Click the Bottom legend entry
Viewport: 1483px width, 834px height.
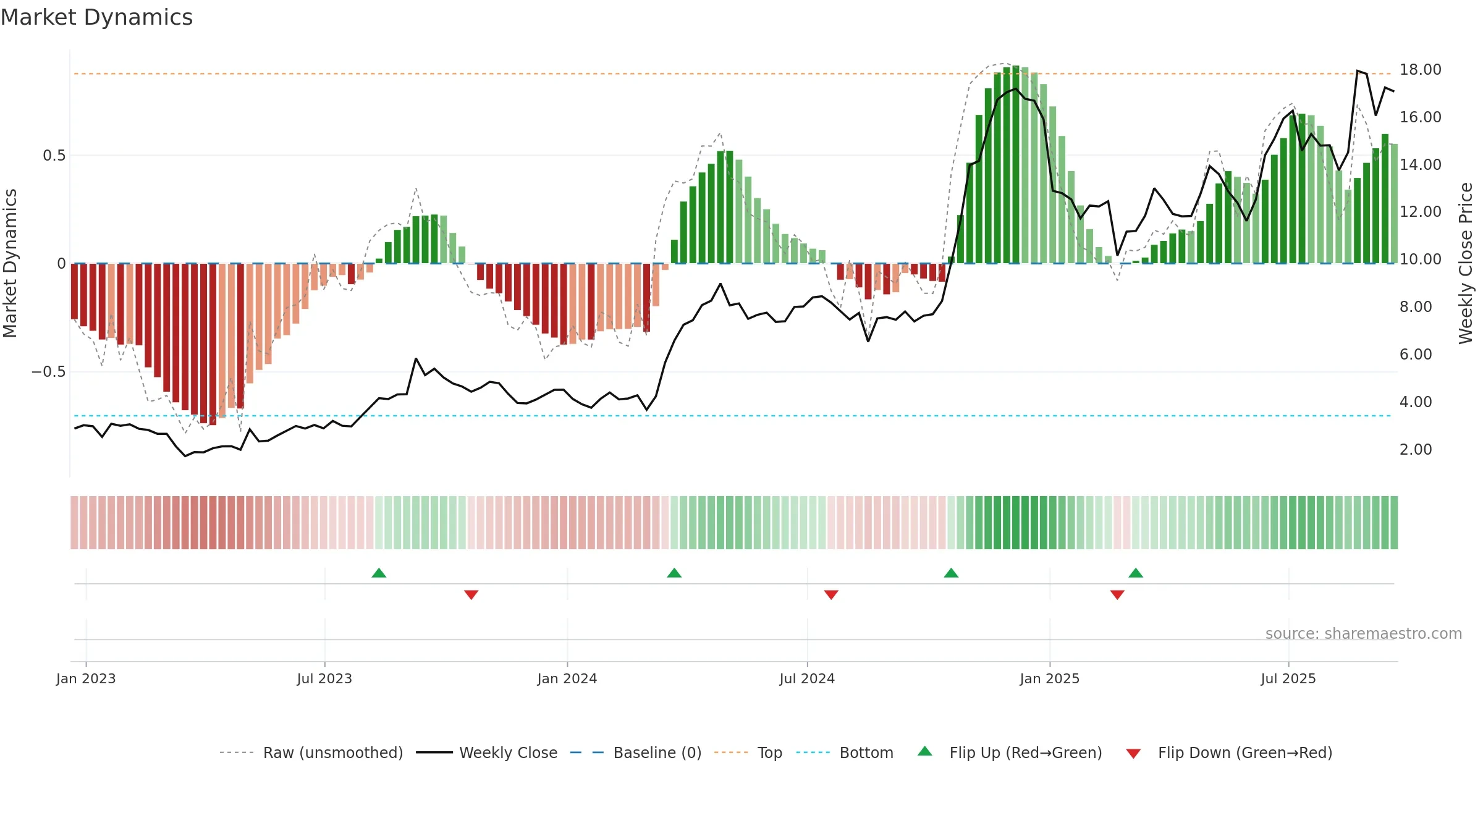click(845, 752)
